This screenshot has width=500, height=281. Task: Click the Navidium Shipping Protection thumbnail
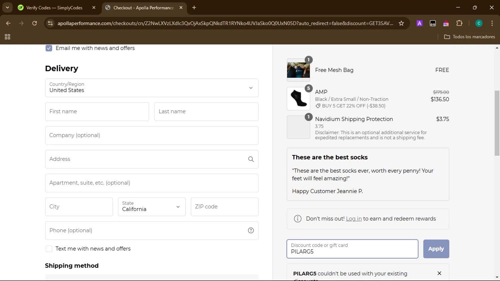click(298, 127)
